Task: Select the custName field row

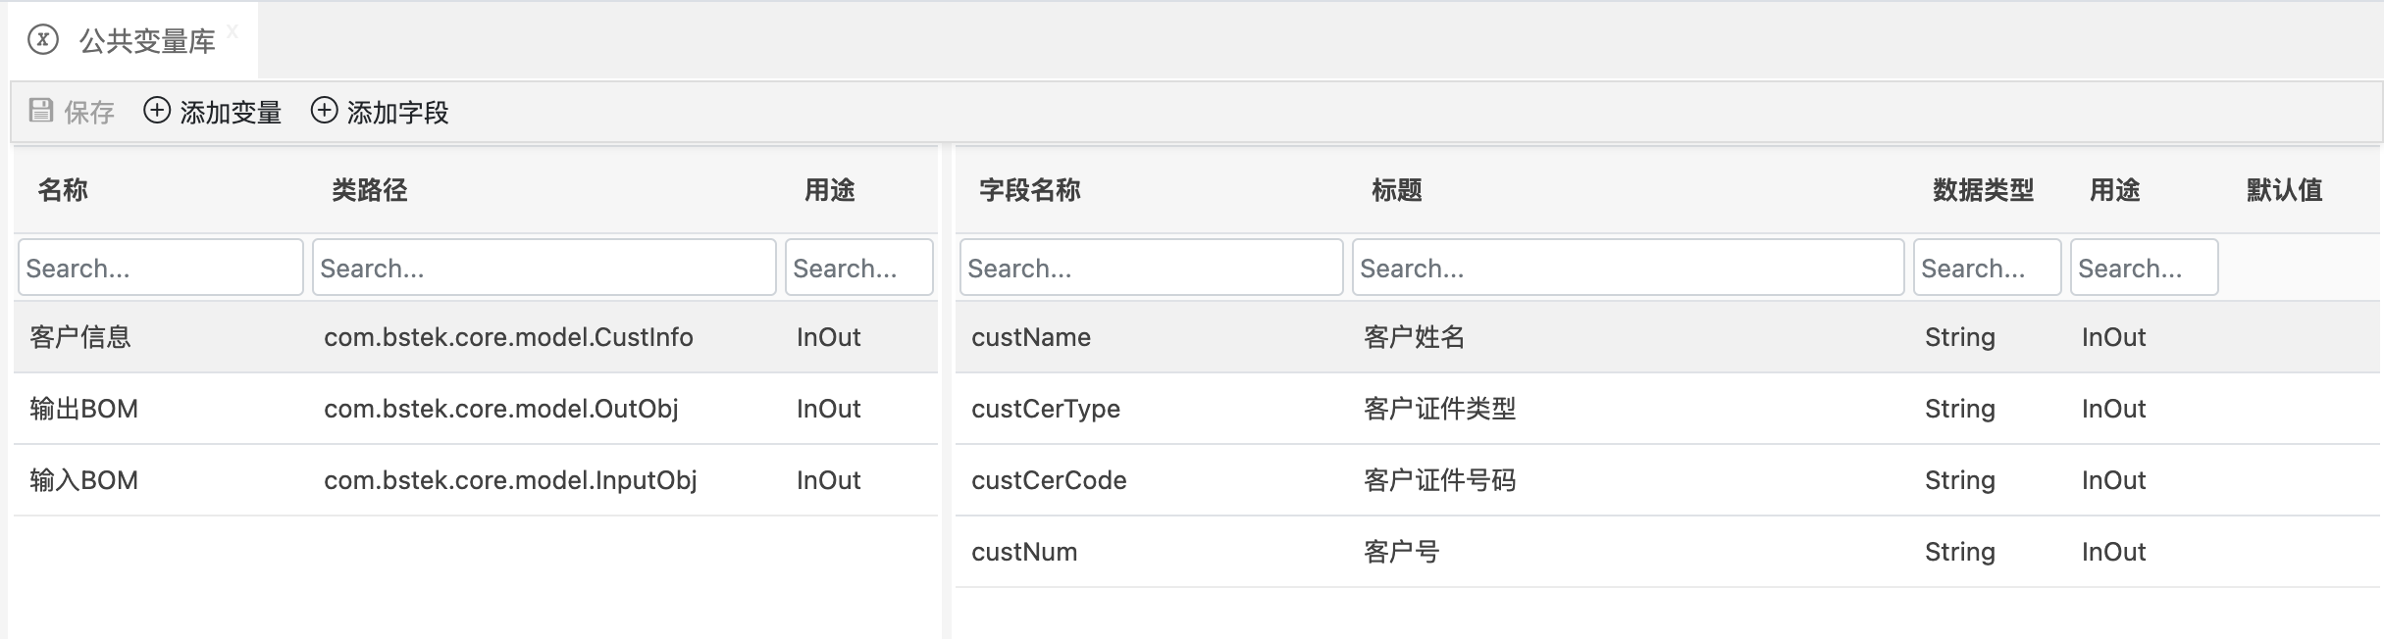Action: (x=1031, y=337)
